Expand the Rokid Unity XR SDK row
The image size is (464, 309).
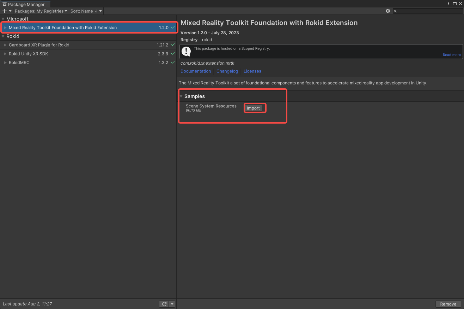click(5, 54)
